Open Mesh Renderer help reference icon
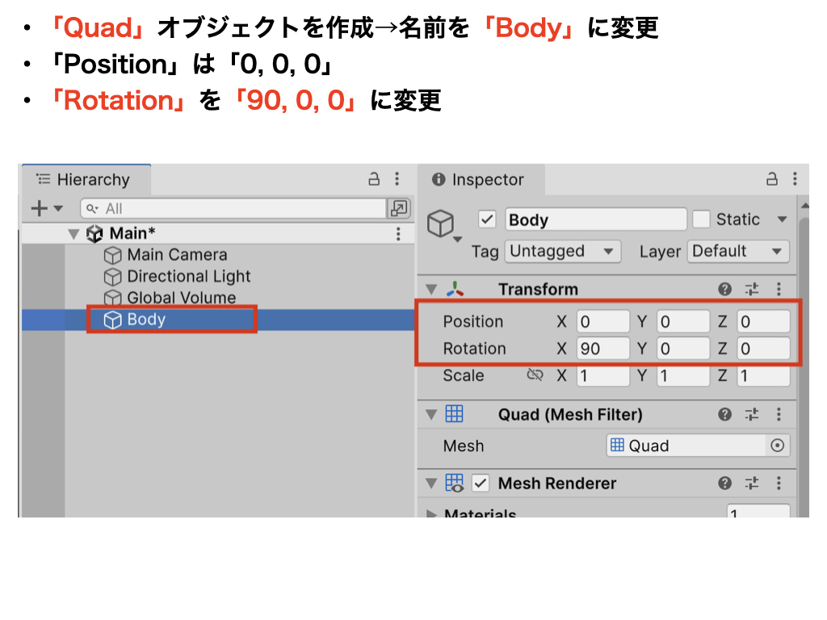Viewport: 827px width, 620px height. click(x=724, y=483)
